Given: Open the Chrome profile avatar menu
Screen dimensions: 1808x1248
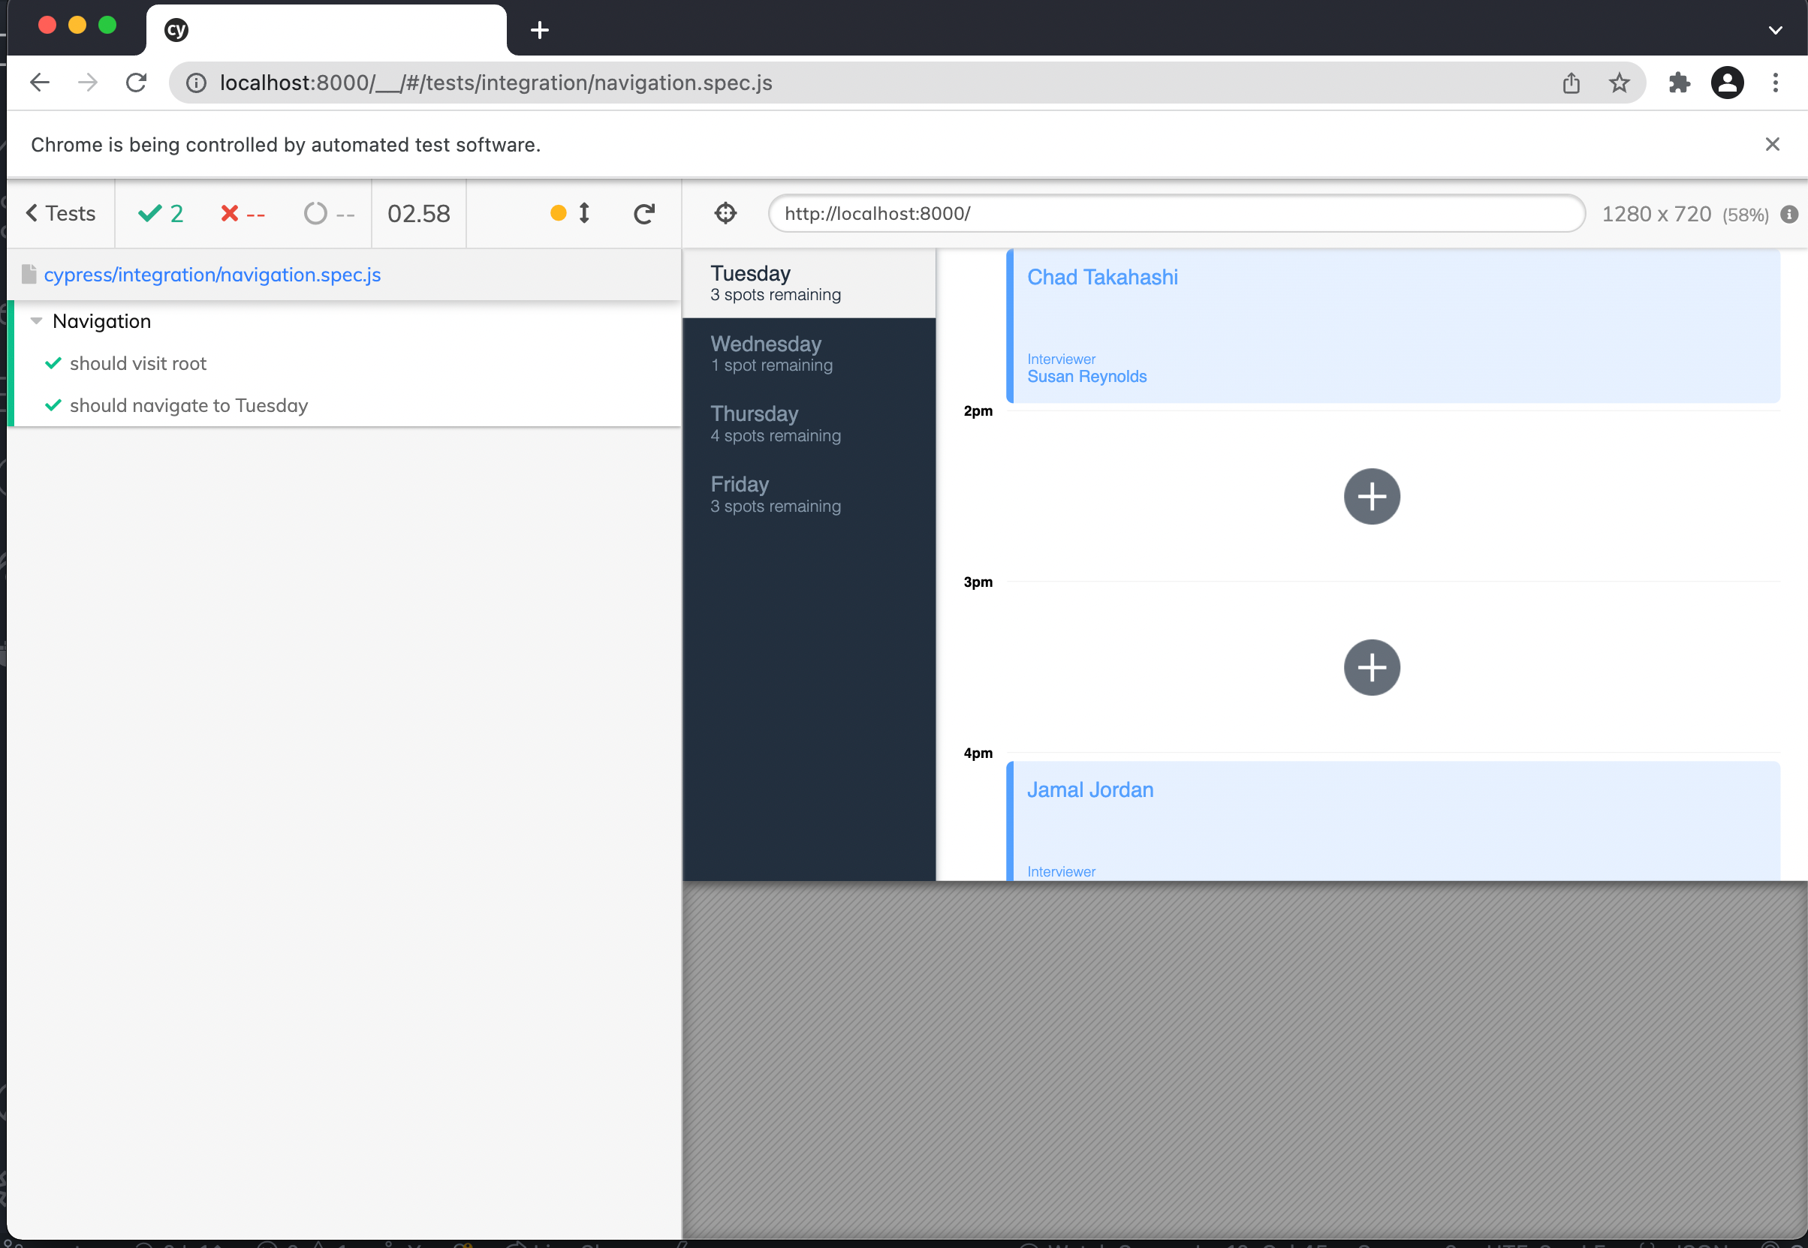Looking at the screenshot, I should (x=1728, y=82).
